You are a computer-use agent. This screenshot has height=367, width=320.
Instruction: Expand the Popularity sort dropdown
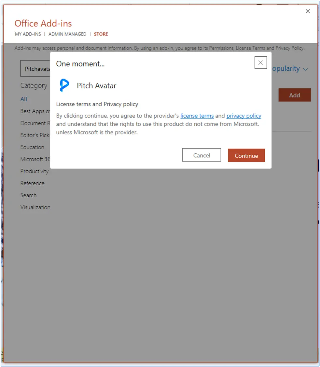point(290,69)
